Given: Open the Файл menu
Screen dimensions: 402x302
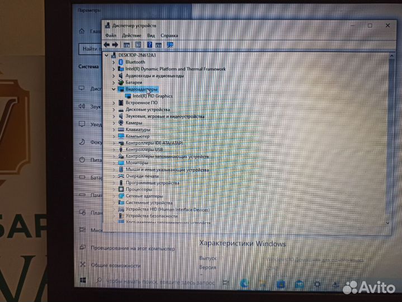Looking at the screenshot, I should [x=111, y=35].
